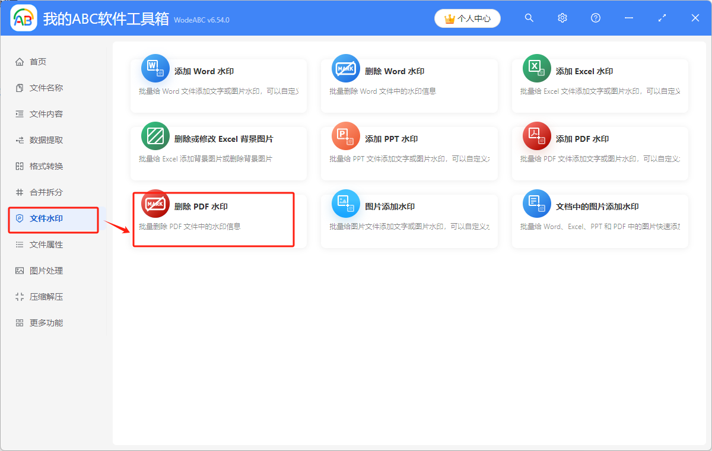
Task: Open help question mark icon
Action: (596, 18)
